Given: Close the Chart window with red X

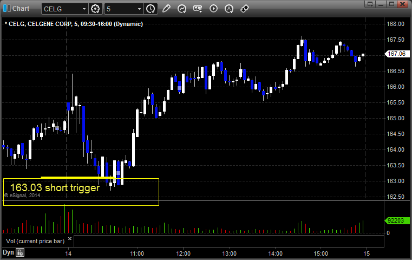Looking at the screenshot, I should click(x=403, y=4).
